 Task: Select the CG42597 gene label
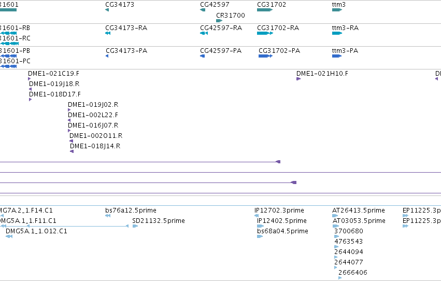tap(215, 5)
